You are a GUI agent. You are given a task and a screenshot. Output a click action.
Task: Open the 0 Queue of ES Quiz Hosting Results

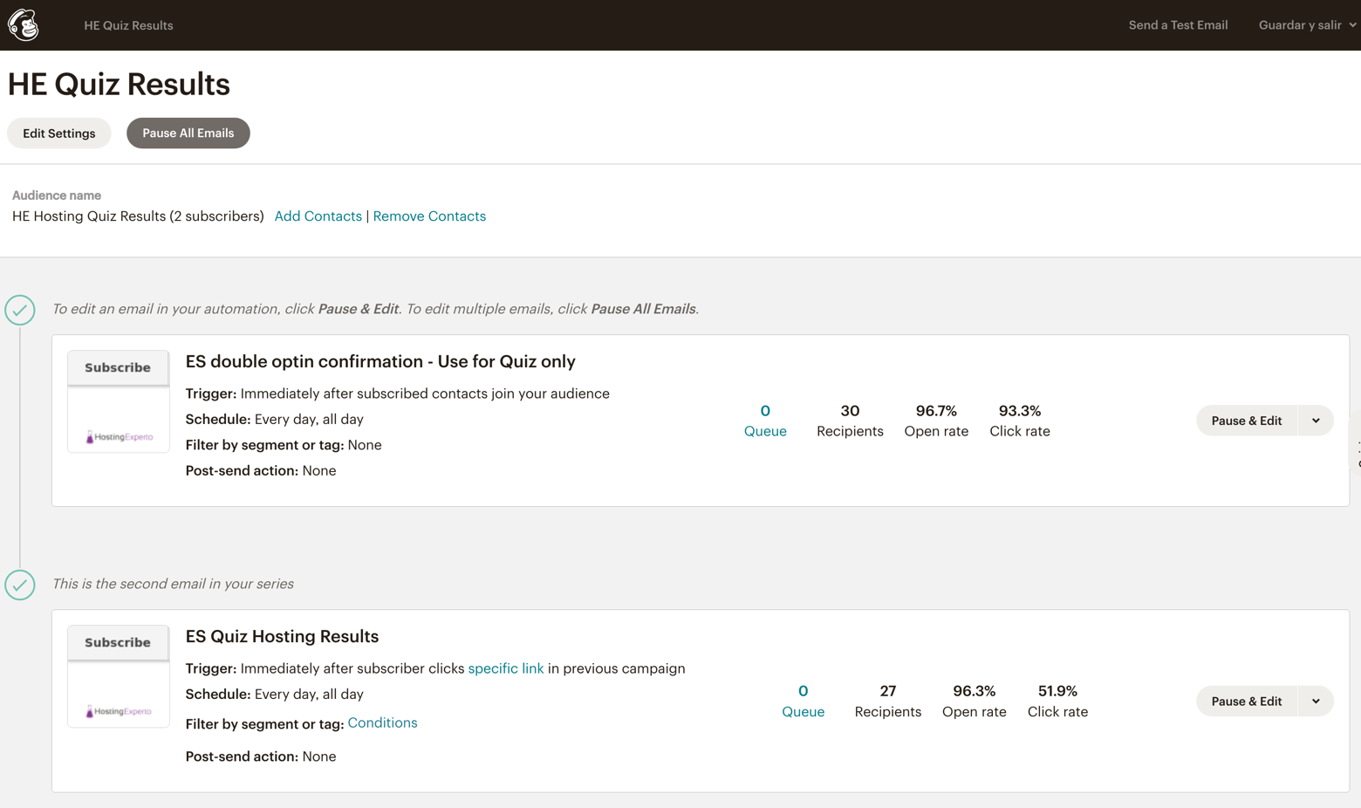point(803,702)
